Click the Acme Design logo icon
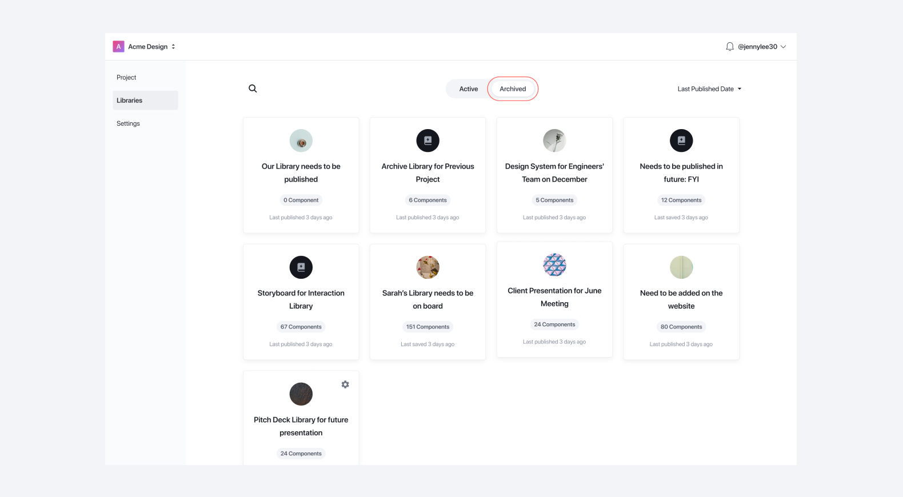 pyautogui.click(x=118, y=47)
